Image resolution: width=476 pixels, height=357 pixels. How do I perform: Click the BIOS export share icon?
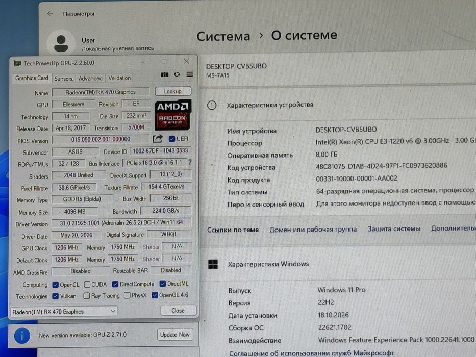coord(158,139)
